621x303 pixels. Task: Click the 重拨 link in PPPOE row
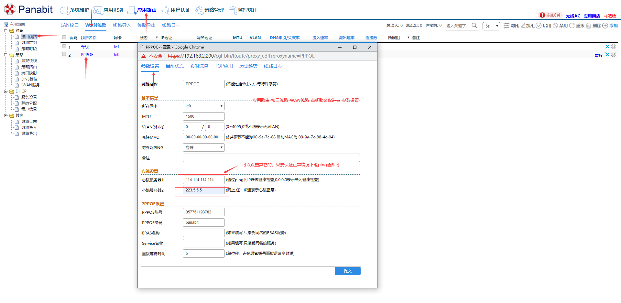point(599,55)
